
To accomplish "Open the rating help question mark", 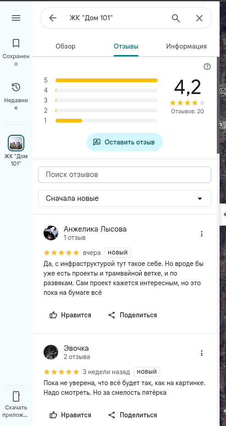I will tap(207, 66).
